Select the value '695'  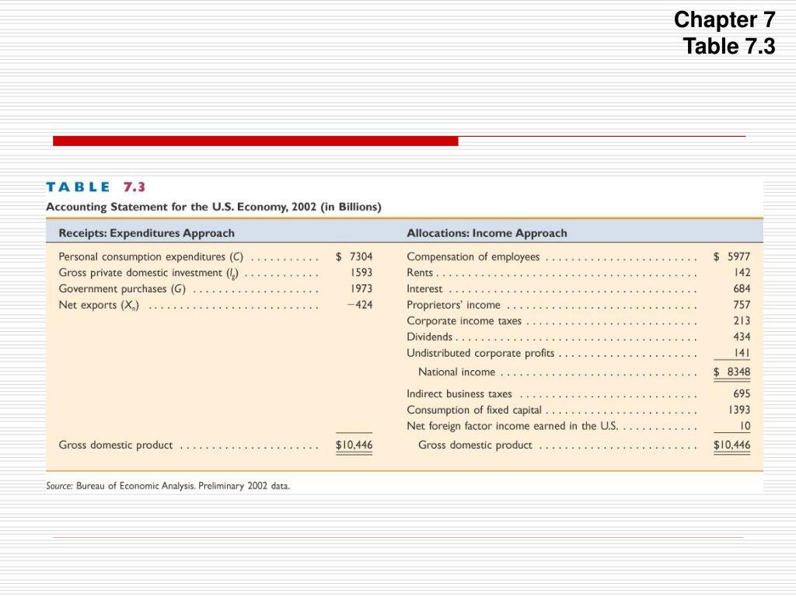(742, 394)
